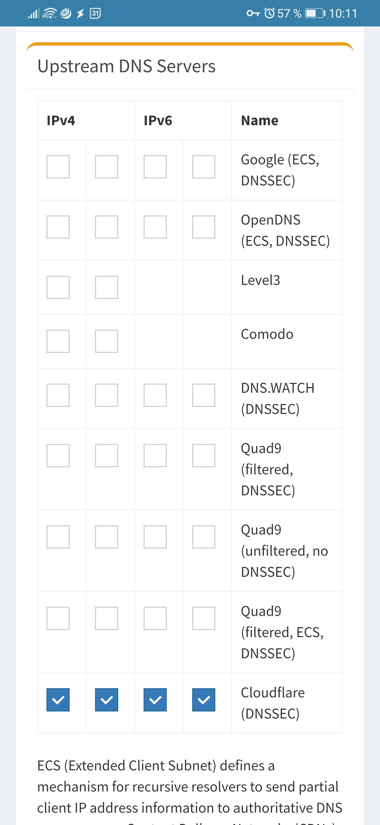
Task: Check second IPv4 box for Comodo
Action: (x=107, y=341)
